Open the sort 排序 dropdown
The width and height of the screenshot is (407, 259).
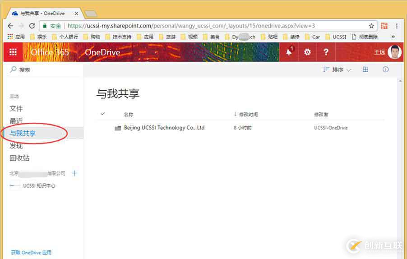[x=337, y=69]
